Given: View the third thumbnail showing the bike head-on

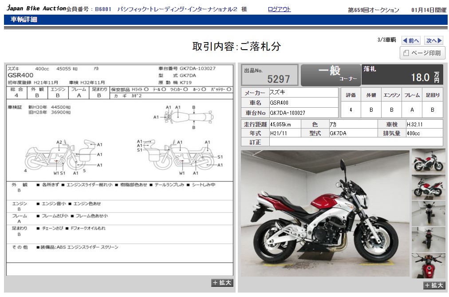Looking at the screenshot, I should point(429,213).
